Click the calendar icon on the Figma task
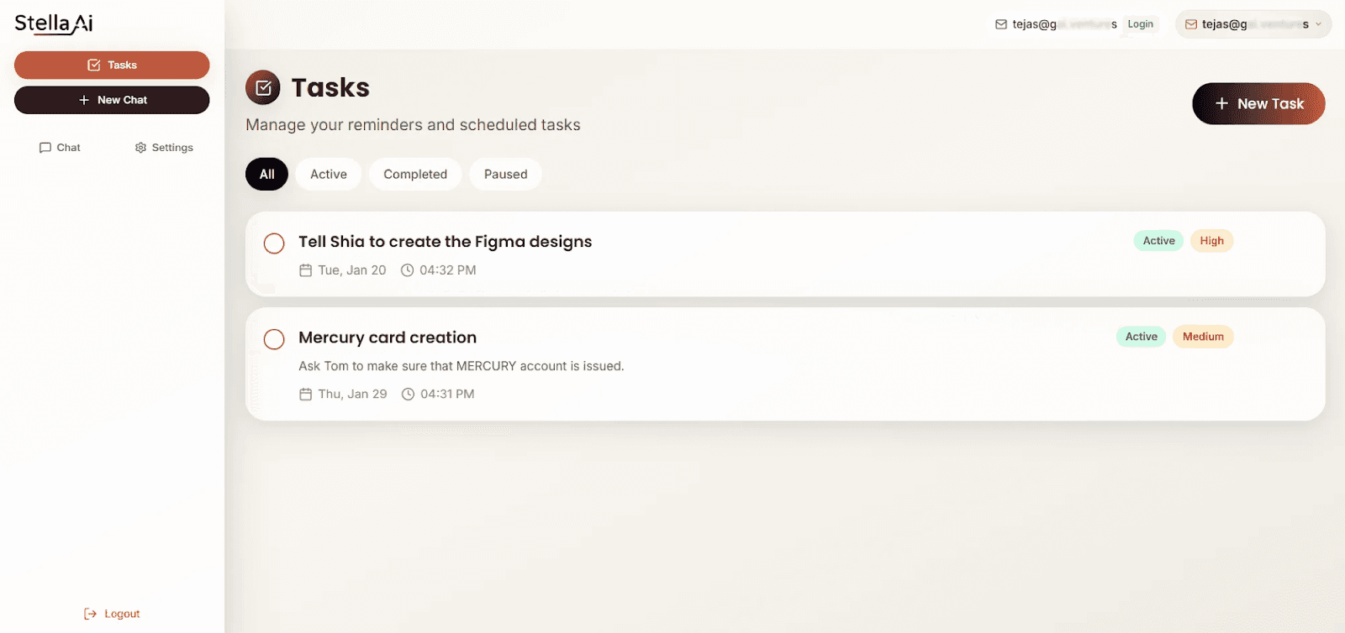The height and width of the screenshot is (633, 1345). 306,269
